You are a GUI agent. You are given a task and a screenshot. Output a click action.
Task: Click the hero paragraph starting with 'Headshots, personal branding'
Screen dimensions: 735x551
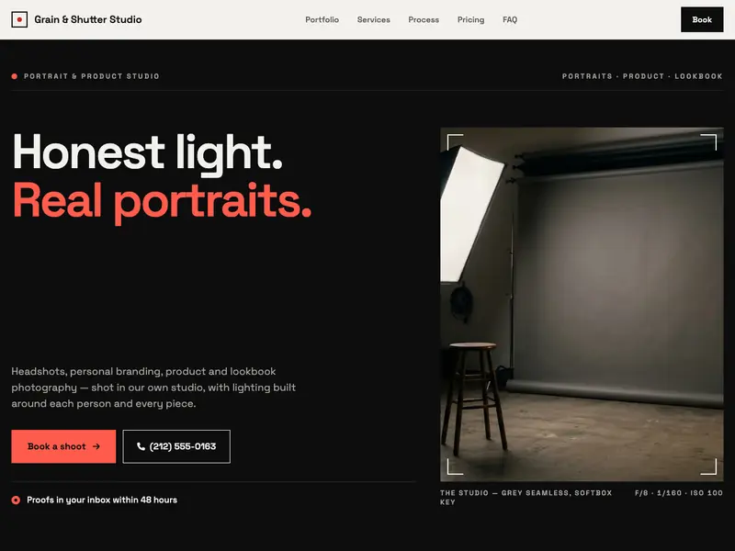153,388
